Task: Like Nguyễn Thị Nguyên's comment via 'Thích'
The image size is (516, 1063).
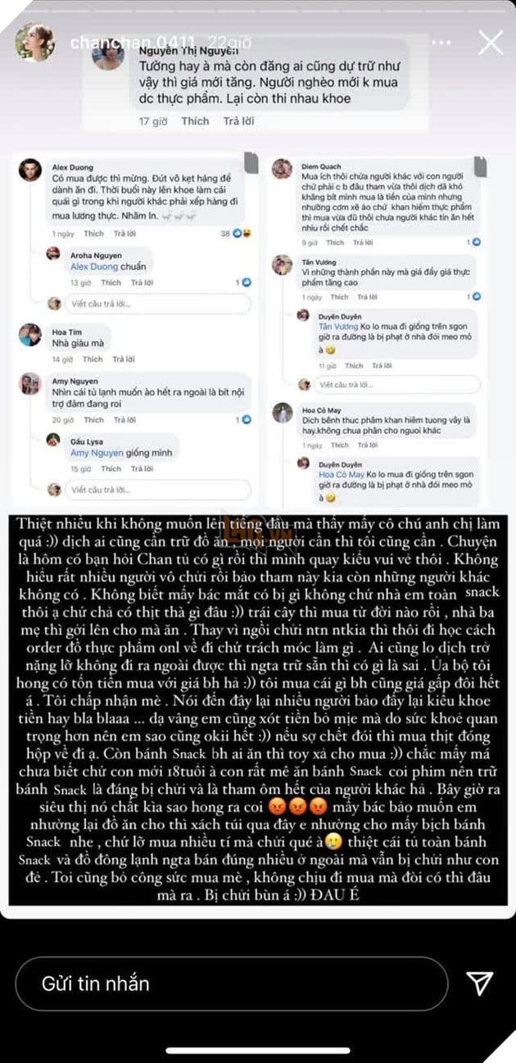Action: [x=195, y=121]
